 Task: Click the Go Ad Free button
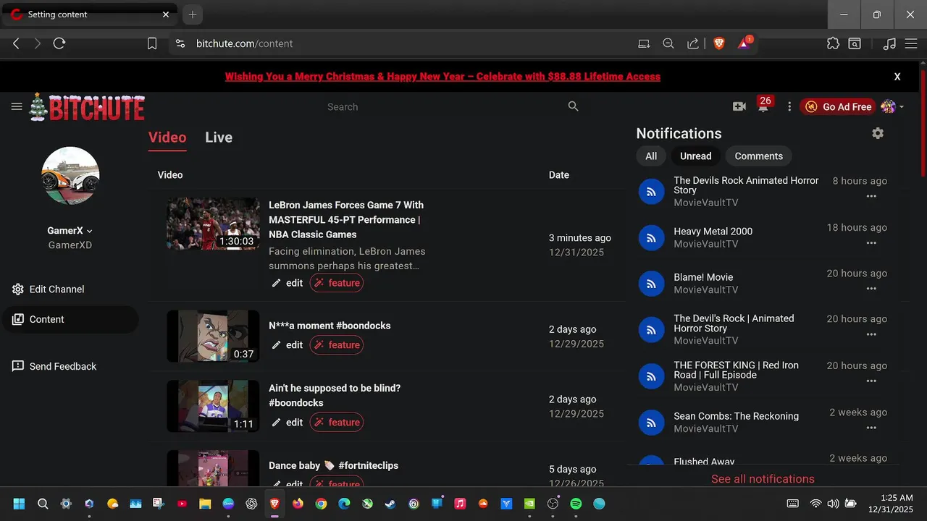coord(839,106)
